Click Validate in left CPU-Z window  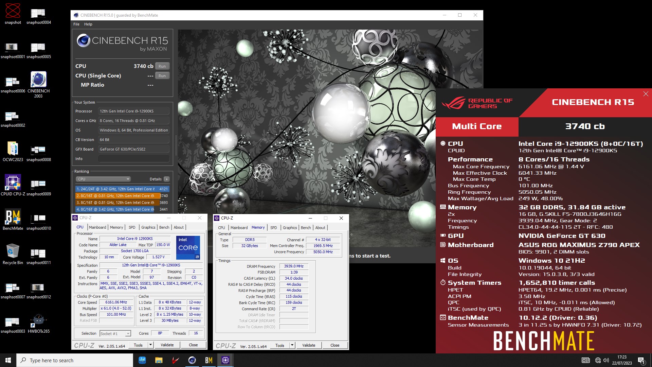tap(167, 345)
